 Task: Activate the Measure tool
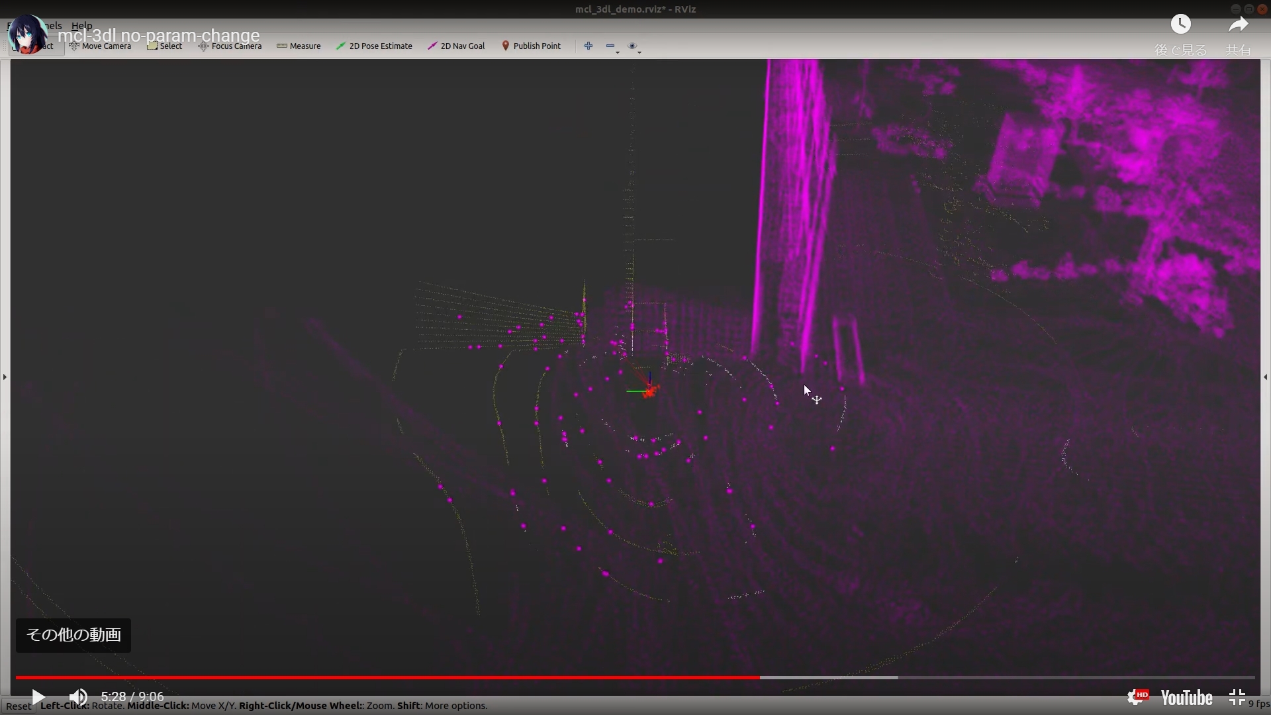click(299, 46)
